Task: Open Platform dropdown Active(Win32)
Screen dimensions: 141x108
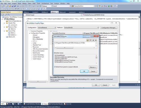Action: point(81,28)
